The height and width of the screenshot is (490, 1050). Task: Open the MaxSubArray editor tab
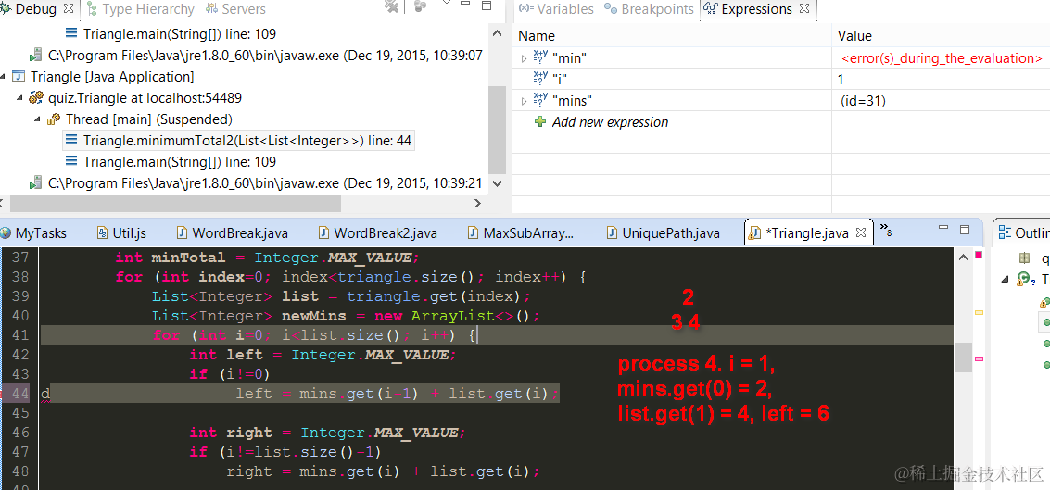click(x=522, y=232)
